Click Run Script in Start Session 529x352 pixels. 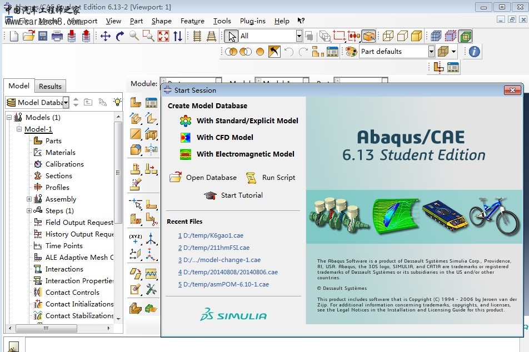point(271,177)
